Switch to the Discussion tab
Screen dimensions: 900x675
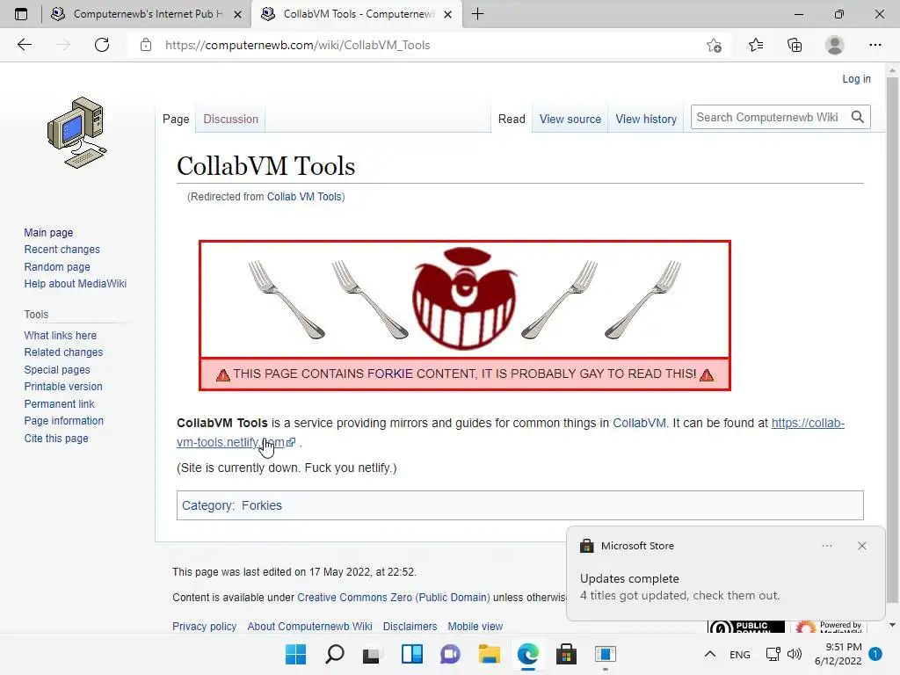(x=231, y=119)
